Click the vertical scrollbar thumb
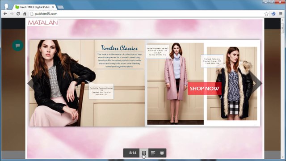This screenshot has height=161, width=286. point(282,28)
